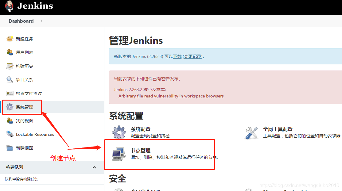Click the 下载 link for new version
Image resolution: width=342 pixels, height=191 pixels.
pyautogui.click(x=177, y=56)
